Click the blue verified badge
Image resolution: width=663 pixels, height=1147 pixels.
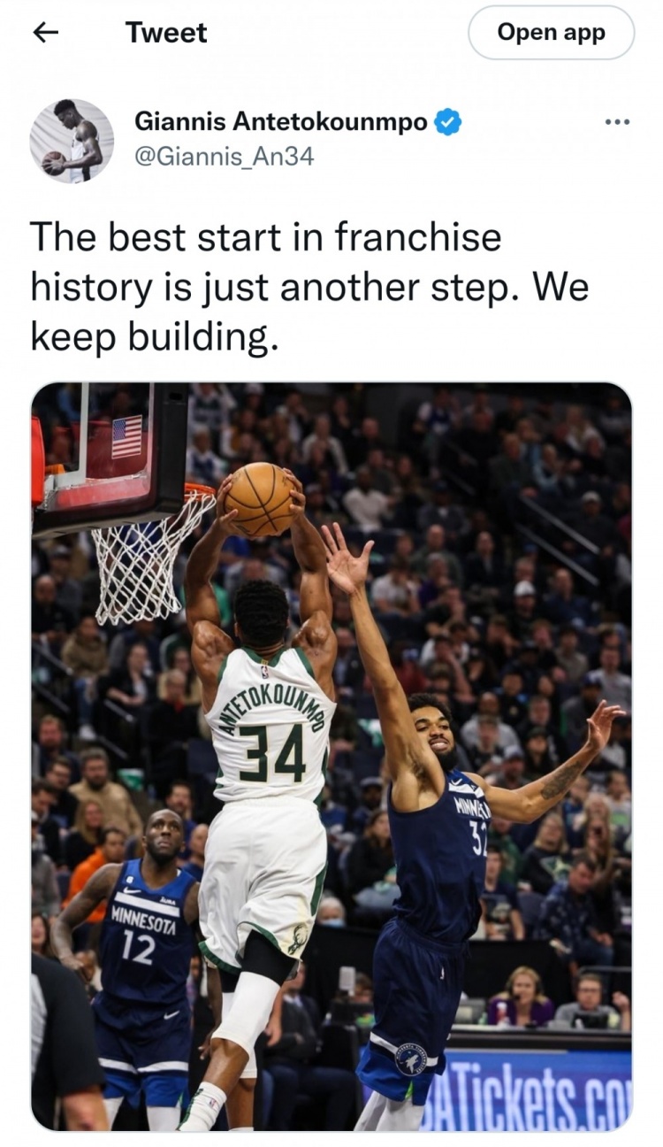point(449,121)
